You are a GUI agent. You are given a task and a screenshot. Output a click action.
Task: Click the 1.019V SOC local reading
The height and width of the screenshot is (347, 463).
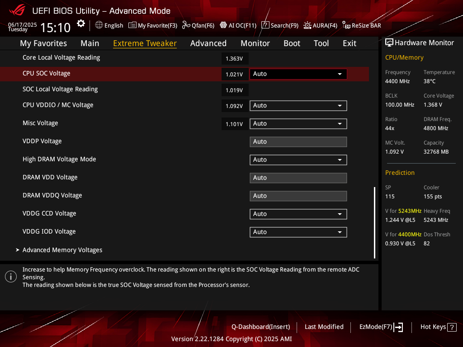(235, 90)
